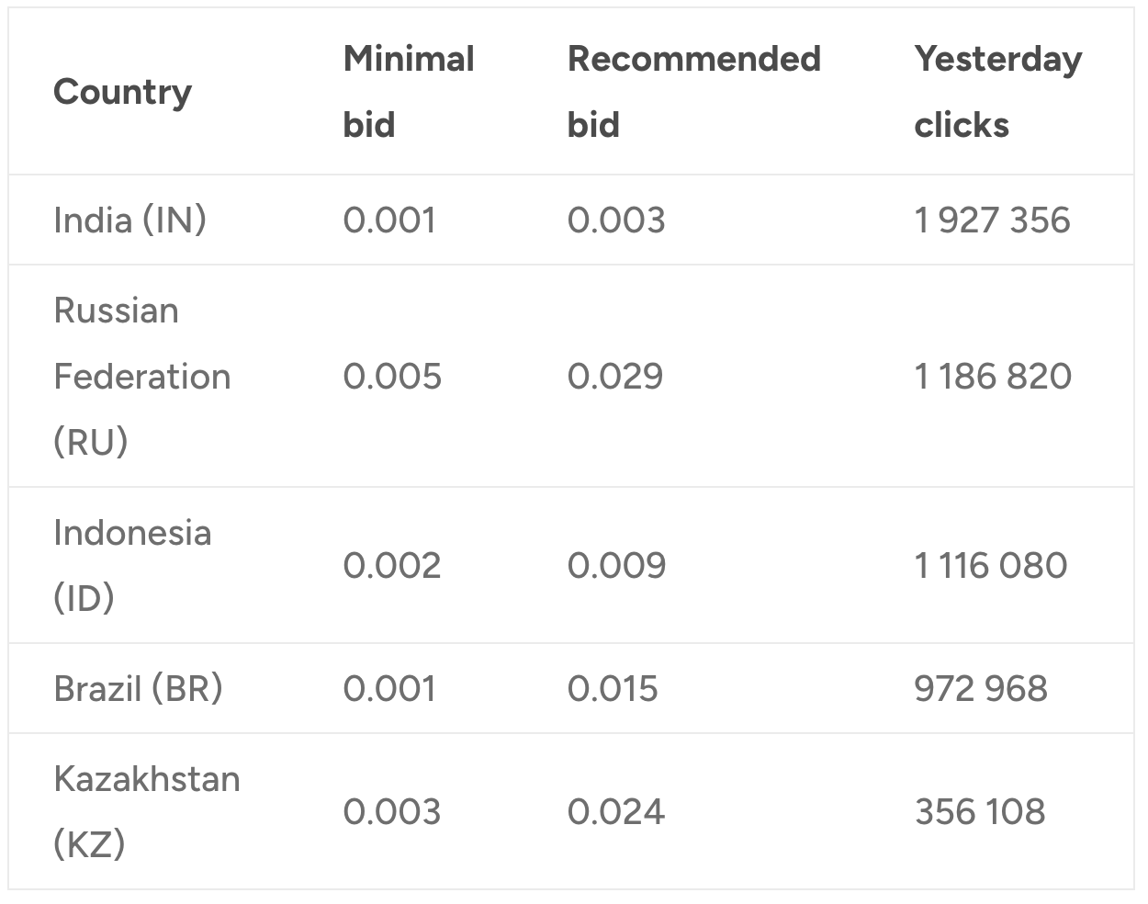The width and height of the screenshot is (1148, 904).
Task: Select the India (IN) country cell
Action: (x=129, y=220)
